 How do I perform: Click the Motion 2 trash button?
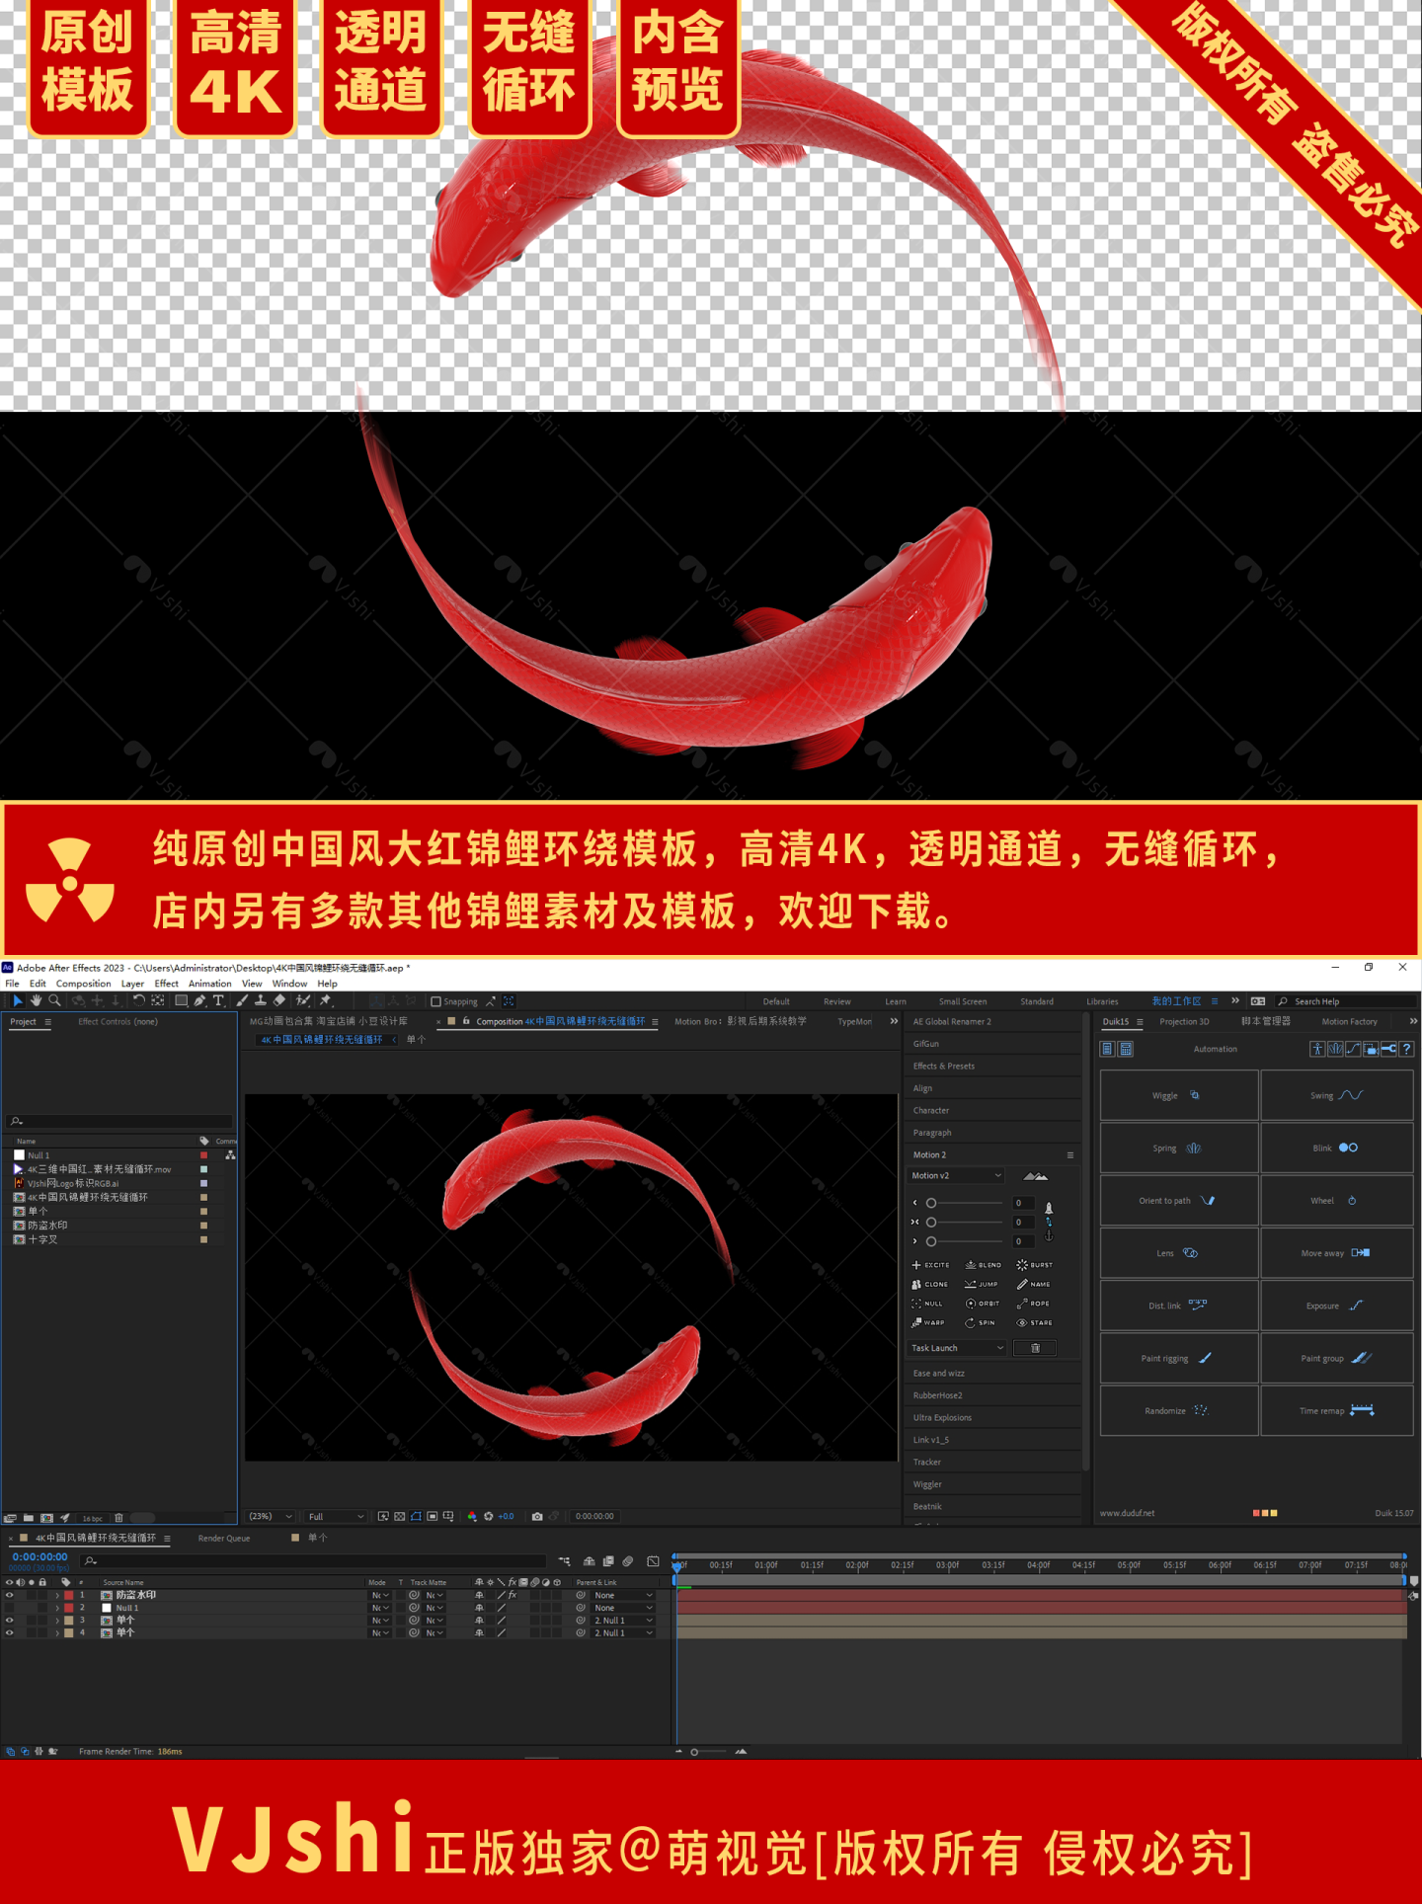click(x=1035, y=1348)
